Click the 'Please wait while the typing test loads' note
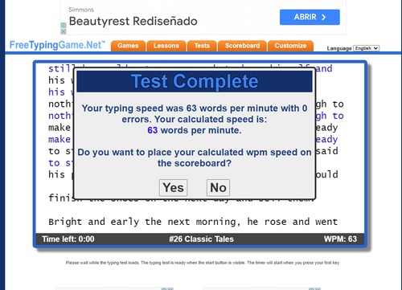The height and width of the screenshot is (290, 402). click(x=203, y=263)
